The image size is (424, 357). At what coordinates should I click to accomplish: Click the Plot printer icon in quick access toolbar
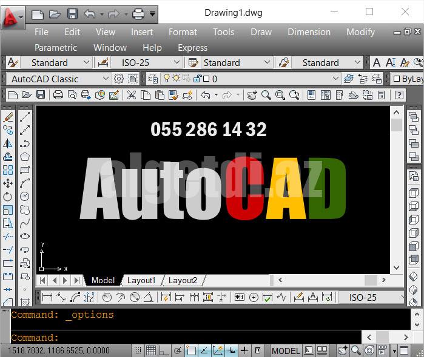[138, 14]
